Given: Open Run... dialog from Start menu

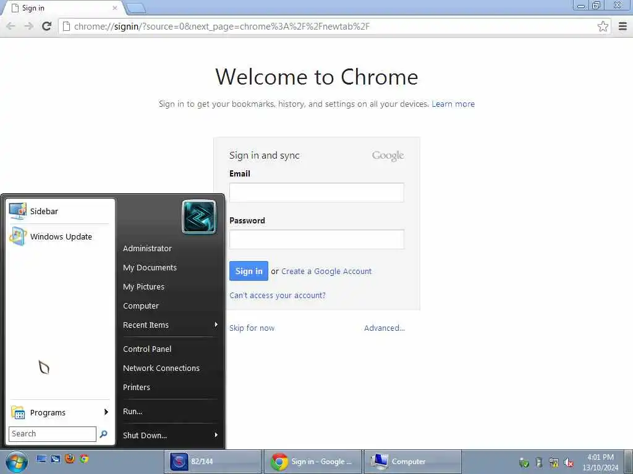Looking at the screenshot, I should (133, 412).
